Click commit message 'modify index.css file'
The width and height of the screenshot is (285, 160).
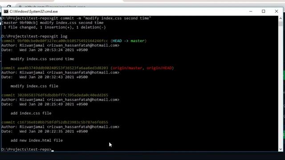click(x=34, y=86)
